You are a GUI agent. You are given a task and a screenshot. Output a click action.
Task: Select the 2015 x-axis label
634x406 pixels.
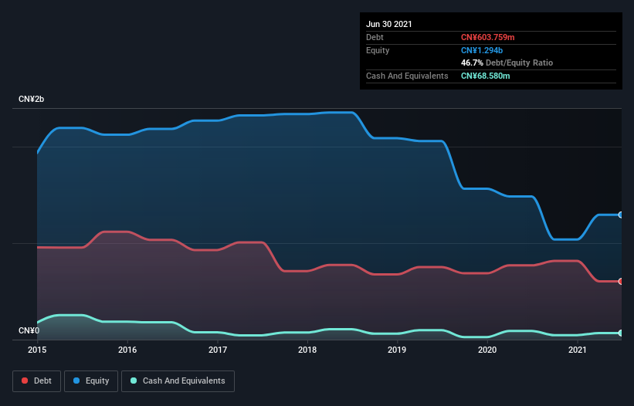pyautogui.click(x=37, y=350)
